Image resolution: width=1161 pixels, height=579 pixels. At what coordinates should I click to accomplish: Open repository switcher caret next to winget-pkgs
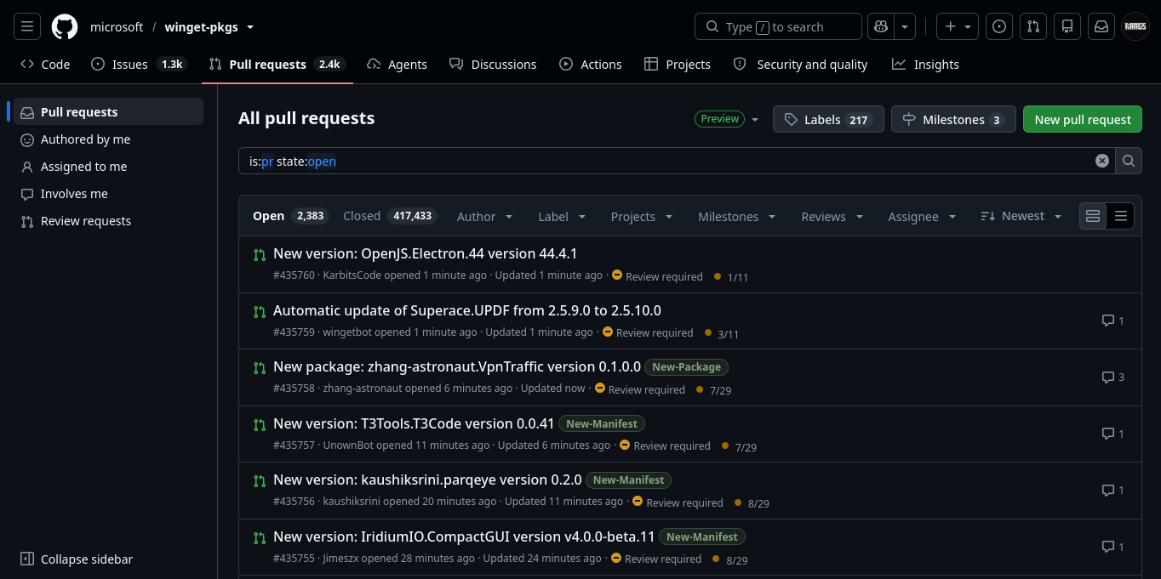point(250,27)
